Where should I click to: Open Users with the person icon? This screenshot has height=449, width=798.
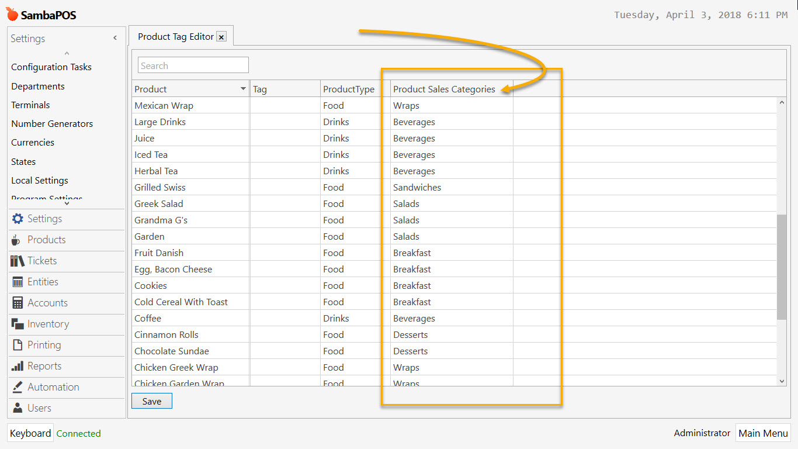coord(18,408)
